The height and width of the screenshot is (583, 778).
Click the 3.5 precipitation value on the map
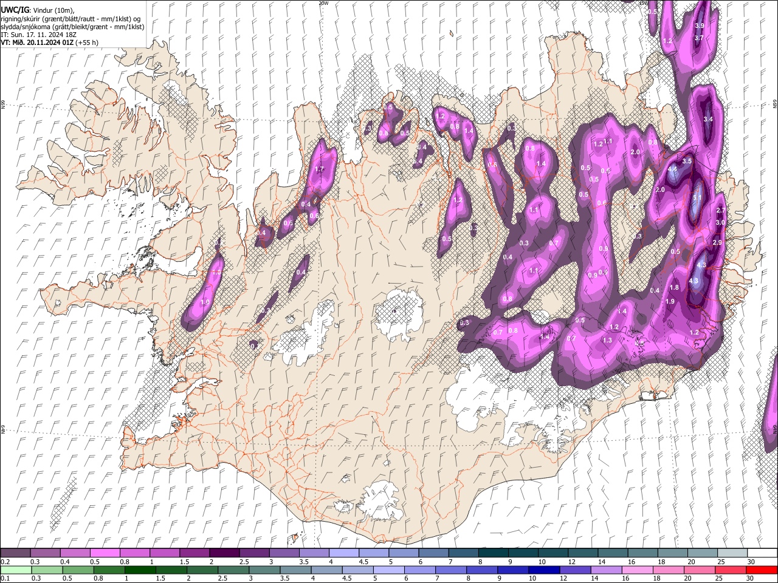pos(687,162)
